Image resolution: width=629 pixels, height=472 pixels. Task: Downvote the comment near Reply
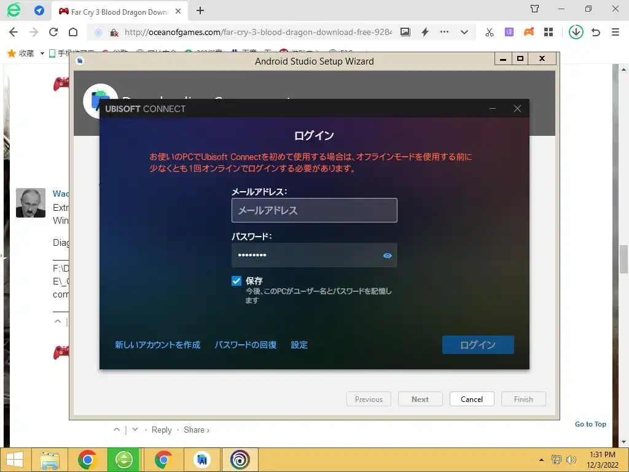click(135, 430)
